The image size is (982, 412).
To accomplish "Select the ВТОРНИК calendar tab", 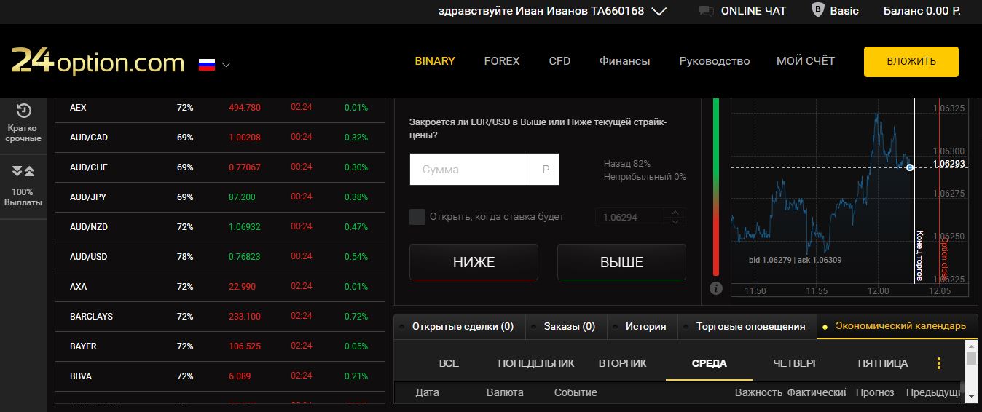I will coord(623,363).
